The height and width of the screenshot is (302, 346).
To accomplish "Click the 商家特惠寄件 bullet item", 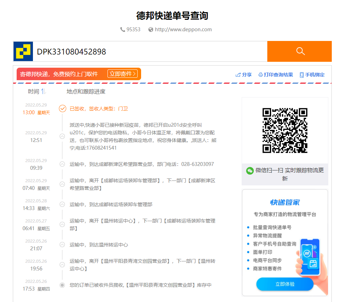I will pos(267,268).
